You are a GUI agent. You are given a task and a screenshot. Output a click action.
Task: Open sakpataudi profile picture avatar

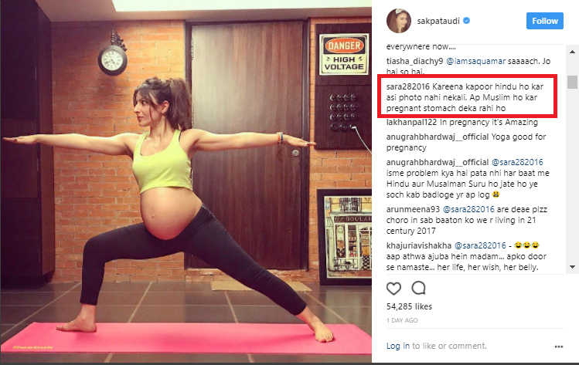pyautogui.click(x=399, y=21)
